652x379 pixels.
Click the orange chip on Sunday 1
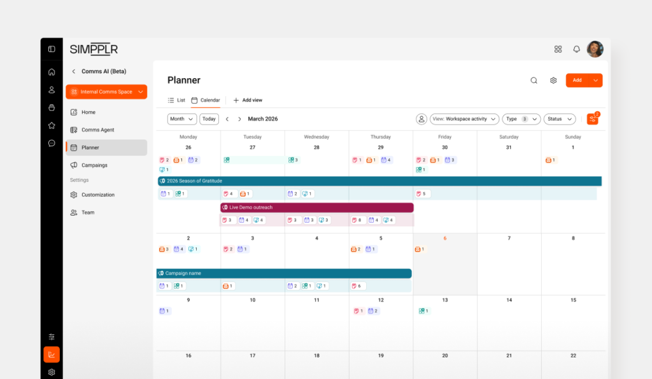(551, 160)
